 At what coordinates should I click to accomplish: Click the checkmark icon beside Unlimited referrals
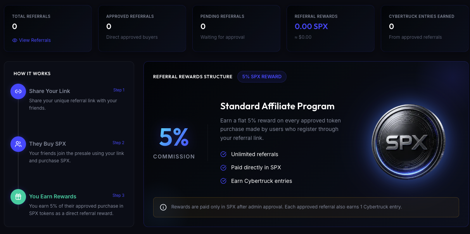point(223,154)
